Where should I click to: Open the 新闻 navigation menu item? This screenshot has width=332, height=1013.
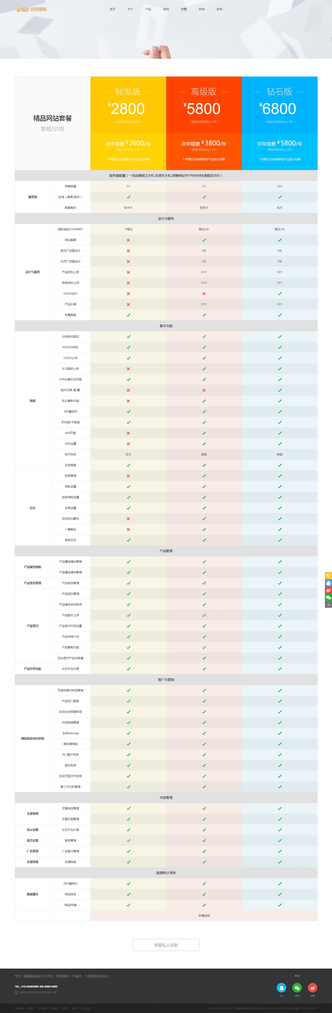tap(201, 9)
